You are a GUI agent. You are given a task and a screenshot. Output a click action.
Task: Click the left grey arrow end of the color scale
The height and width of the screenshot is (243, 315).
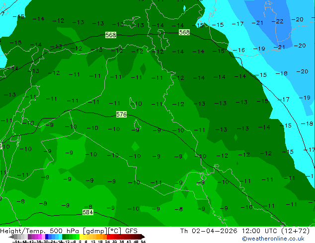(11, 237)
